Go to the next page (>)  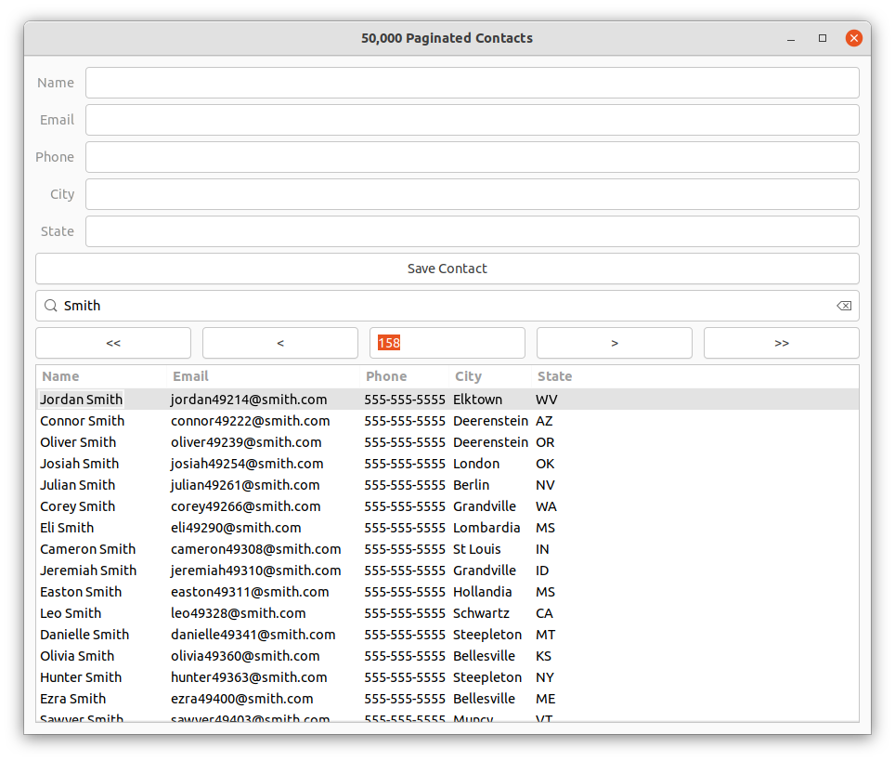click(615, 343)
